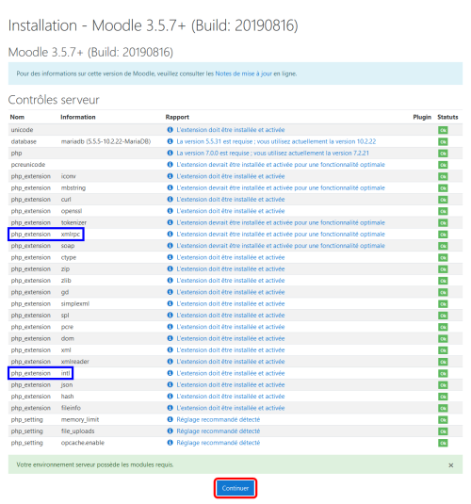Open the file_uploads recommended setting link
The height and width of the screenshot is (504, 471).
(219, 431)
